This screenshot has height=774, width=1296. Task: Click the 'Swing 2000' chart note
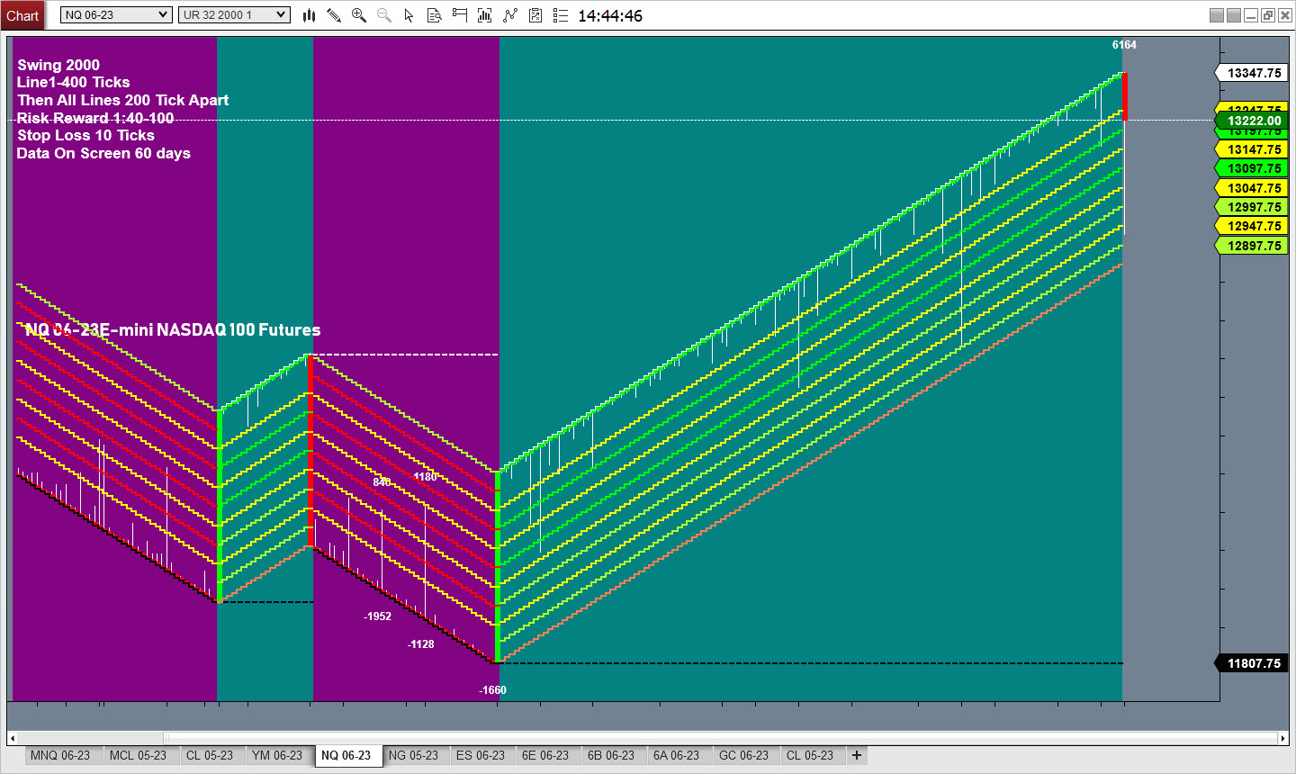coord(58,65)
